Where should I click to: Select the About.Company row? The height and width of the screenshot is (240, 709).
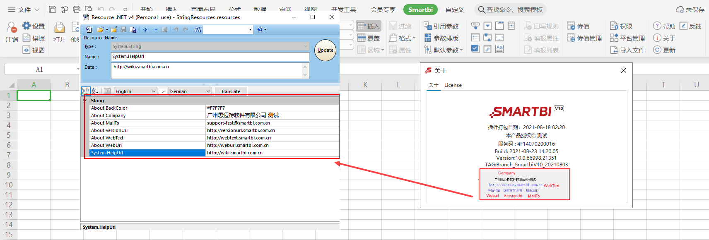214,115
